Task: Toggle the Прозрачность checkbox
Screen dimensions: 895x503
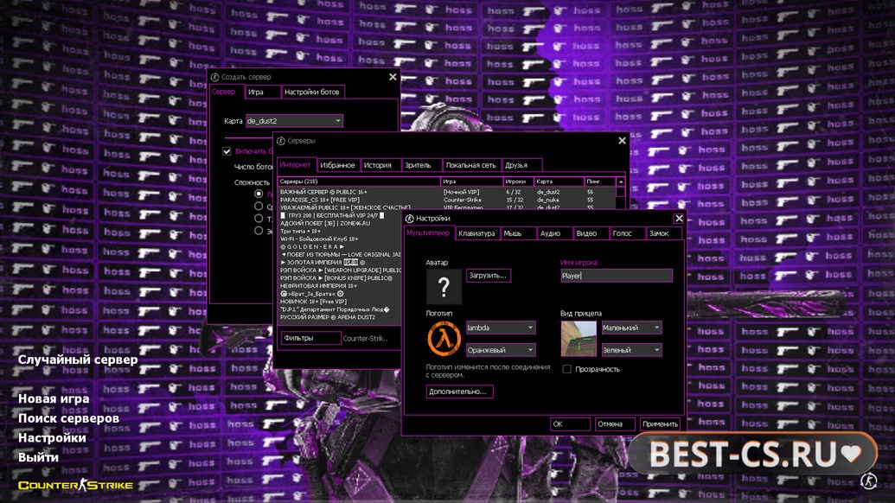Action: 566,369
